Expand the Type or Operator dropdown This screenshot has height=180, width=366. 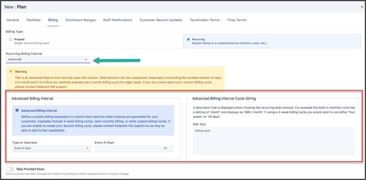pos(51,148)
